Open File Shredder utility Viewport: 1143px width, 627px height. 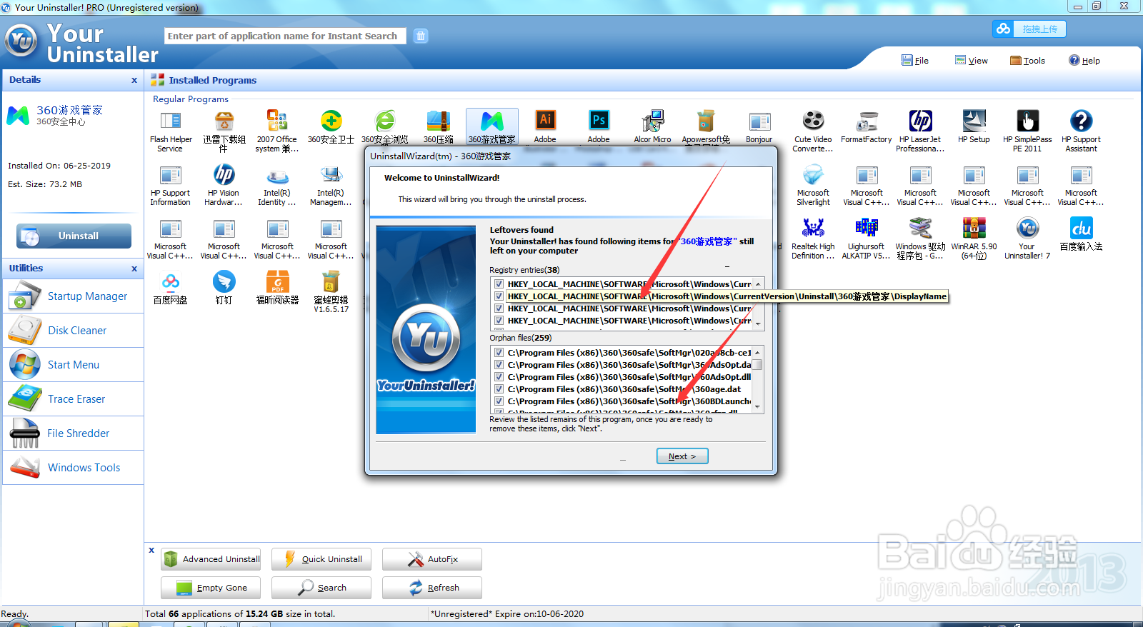pyautogui.click(x=74, y=433)
